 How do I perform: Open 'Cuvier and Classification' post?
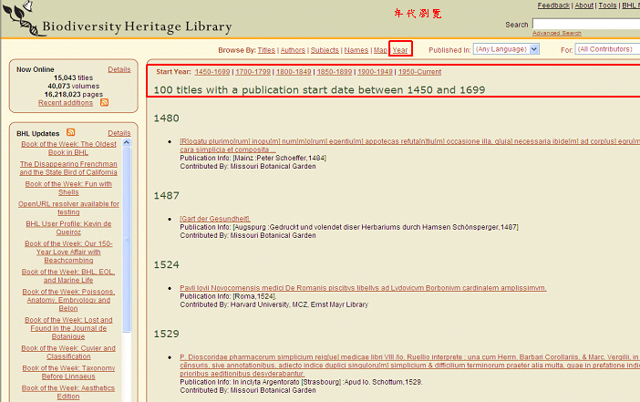[68, 352]
